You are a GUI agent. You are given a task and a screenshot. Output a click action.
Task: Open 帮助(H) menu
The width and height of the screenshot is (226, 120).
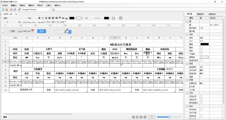(x=57, y=6)
